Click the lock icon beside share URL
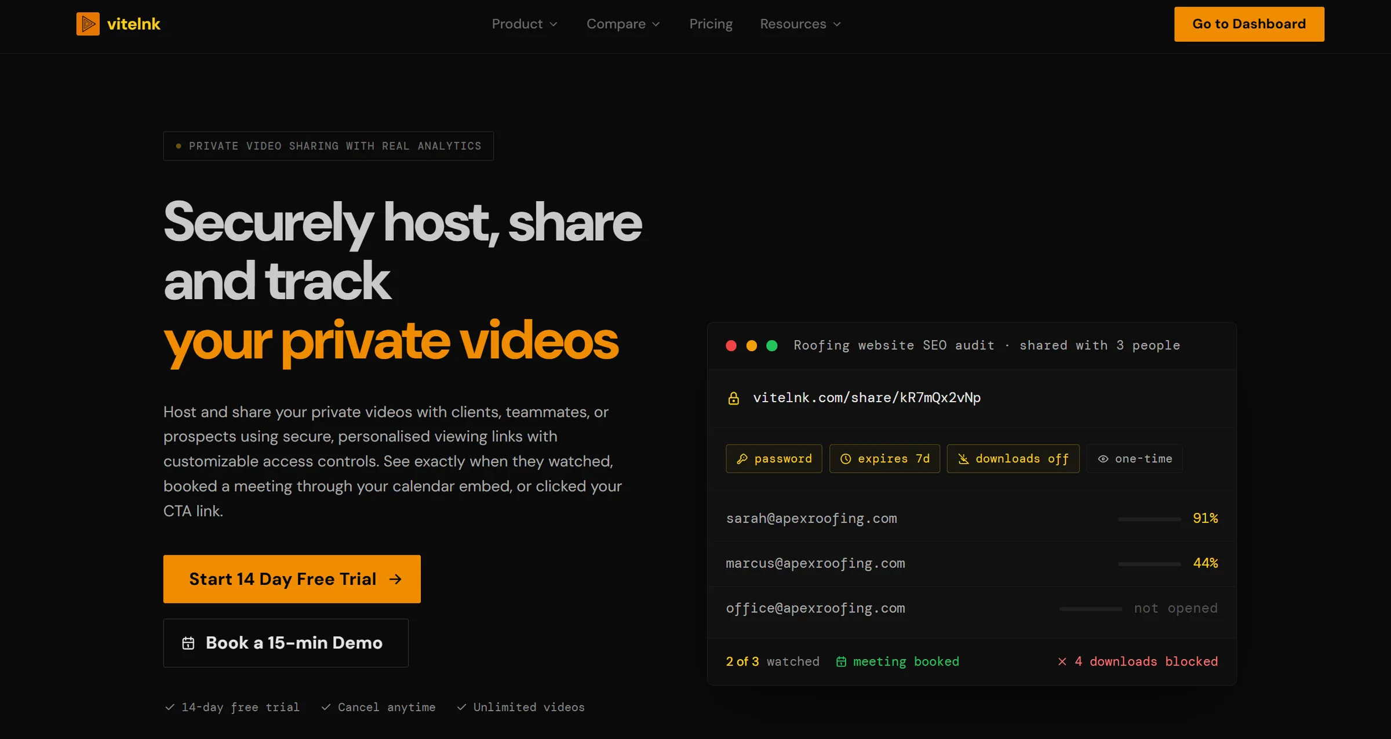Viewport: 1391px width, 739px height. pos(733,398)
